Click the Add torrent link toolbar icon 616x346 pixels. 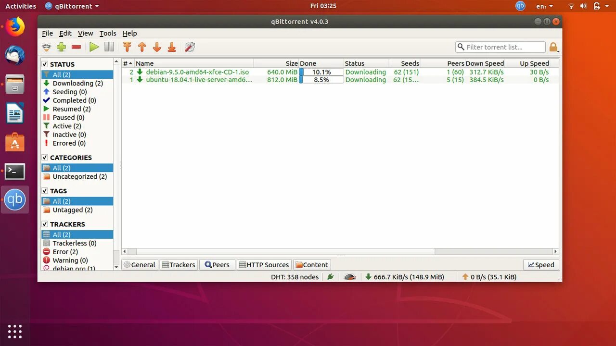pyautogui.click(x=46, y=47)
